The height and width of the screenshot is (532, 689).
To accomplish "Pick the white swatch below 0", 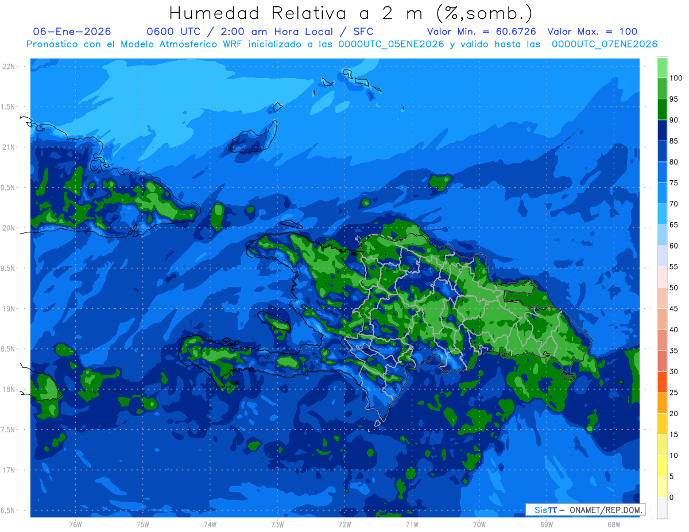I will [x=662, y=508].
